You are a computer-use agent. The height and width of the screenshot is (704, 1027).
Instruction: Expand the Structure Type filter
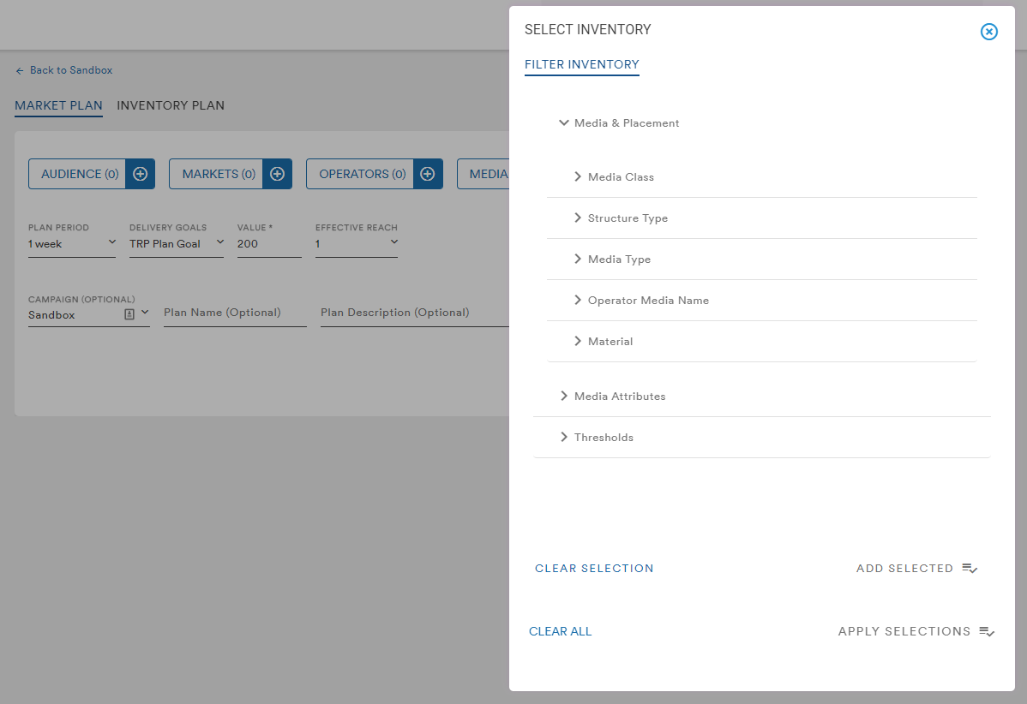pyautogui.click(x=577, y=218)
